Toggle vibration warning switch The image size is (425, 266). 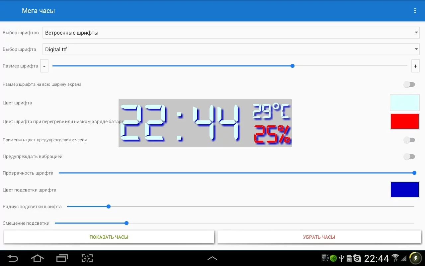pyautogui.click(x=409, y=157)
